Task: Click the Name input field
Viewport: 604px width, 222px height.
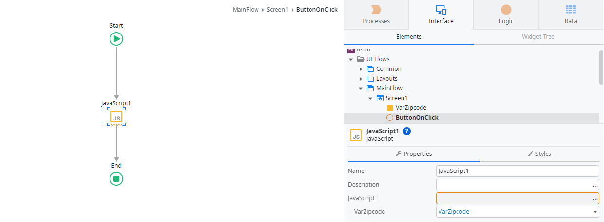Action: [517, 171]
